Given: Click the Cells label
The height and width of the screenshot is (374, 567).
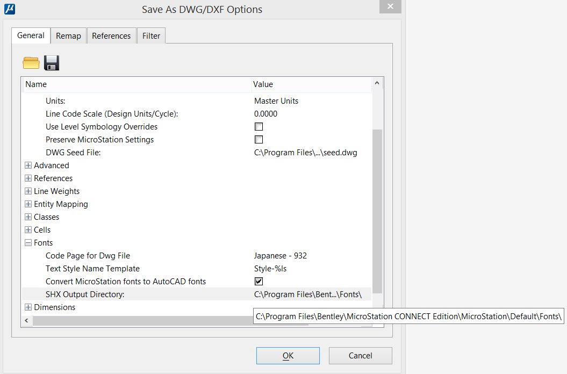Looking at the screenshot, I should (42, 230).
